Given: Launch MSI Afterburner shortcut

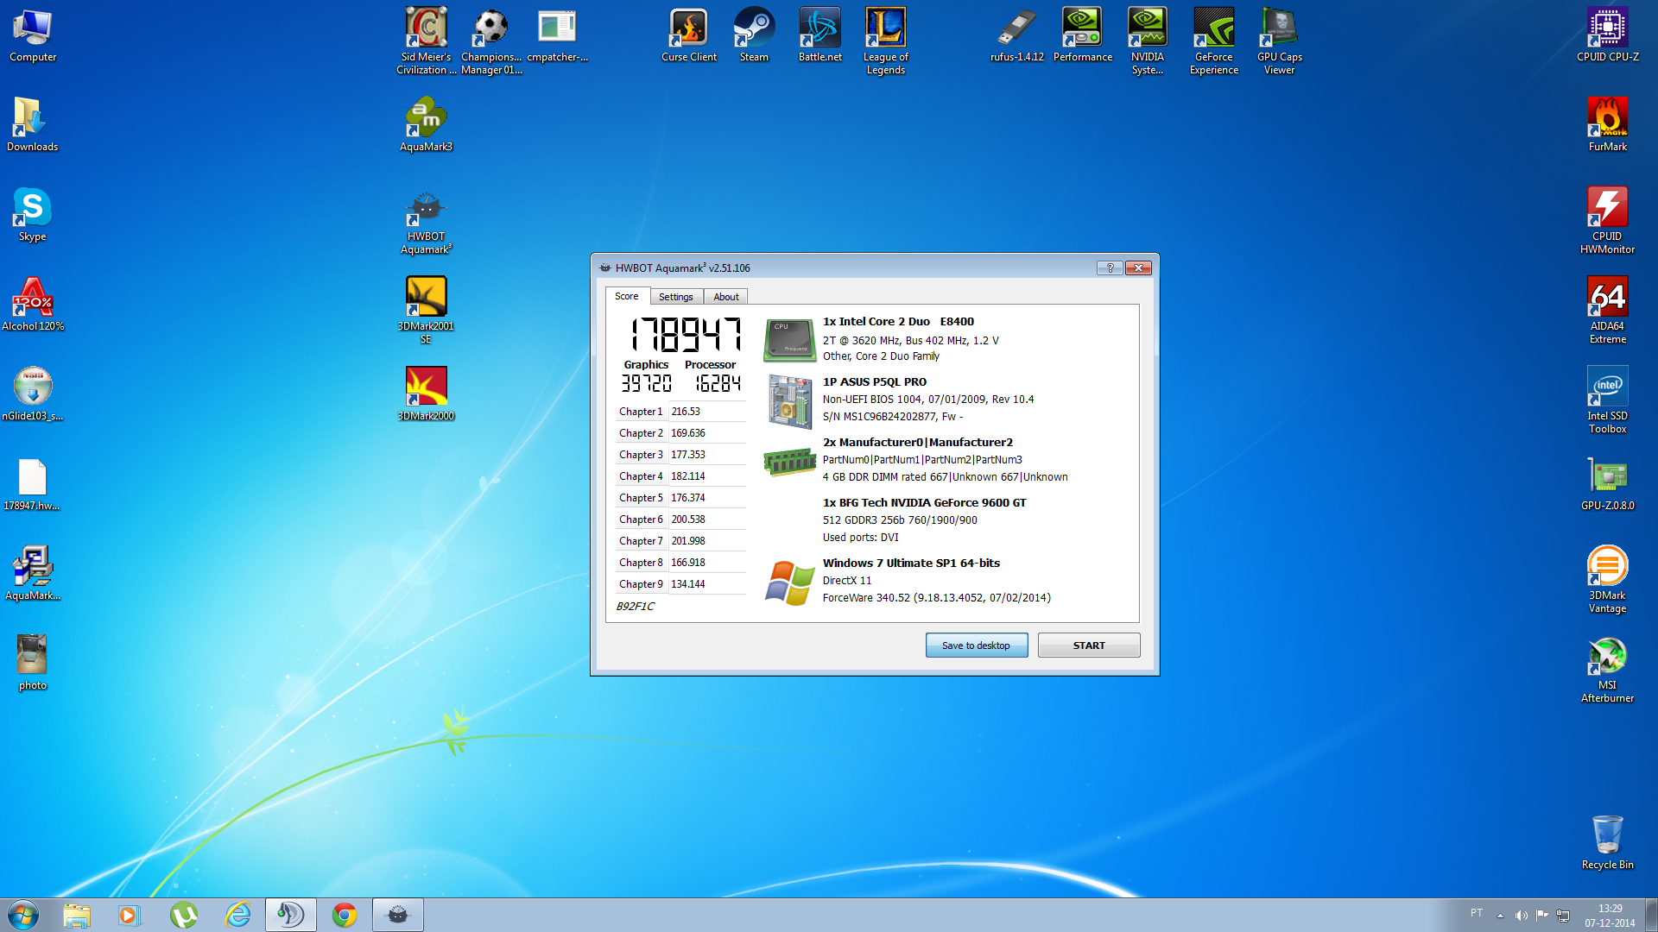Looking at the screenshot, I should click(1607, 670).
